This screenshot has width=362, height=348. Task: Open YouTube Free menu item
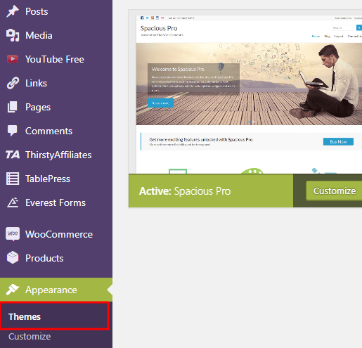click(x=56, y=59)
